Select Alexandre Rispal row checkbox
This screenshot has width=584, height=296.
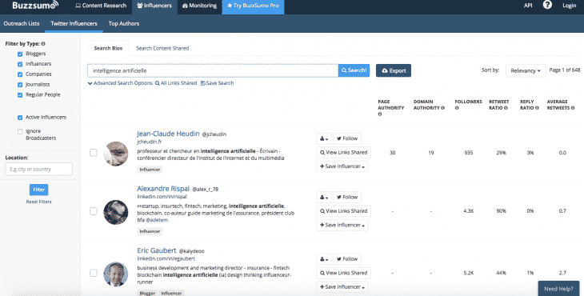pos(94,211)
